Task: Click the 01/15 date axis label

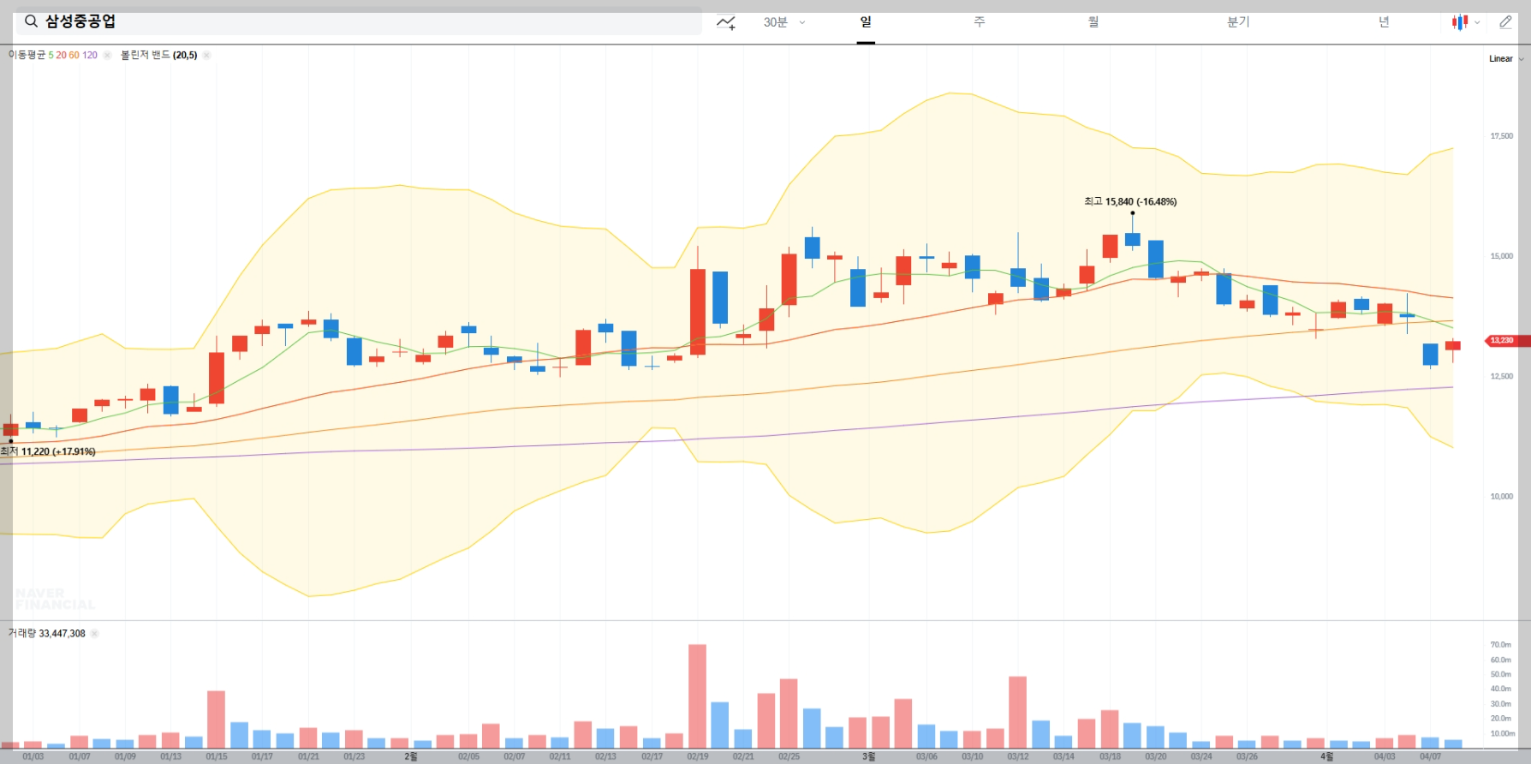Action: click(x=217, y=756)
